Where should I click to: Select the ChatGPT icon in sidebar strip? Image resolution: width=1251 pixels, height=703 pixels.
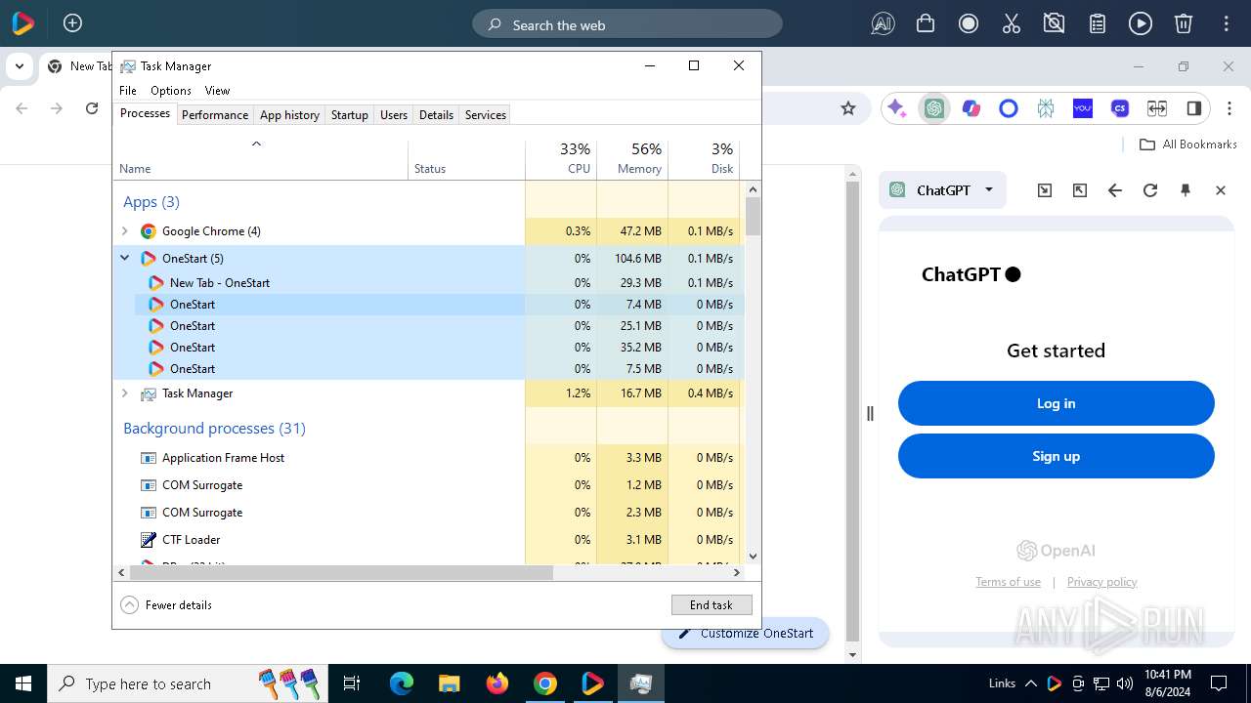(x=934, y=108)
